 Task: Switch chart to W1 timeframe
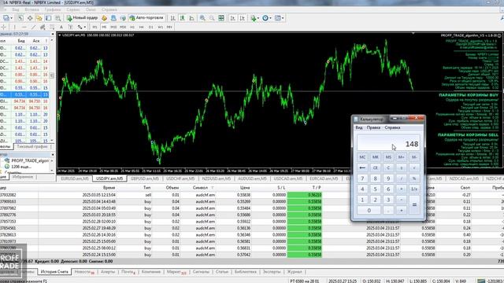[160, 28]
